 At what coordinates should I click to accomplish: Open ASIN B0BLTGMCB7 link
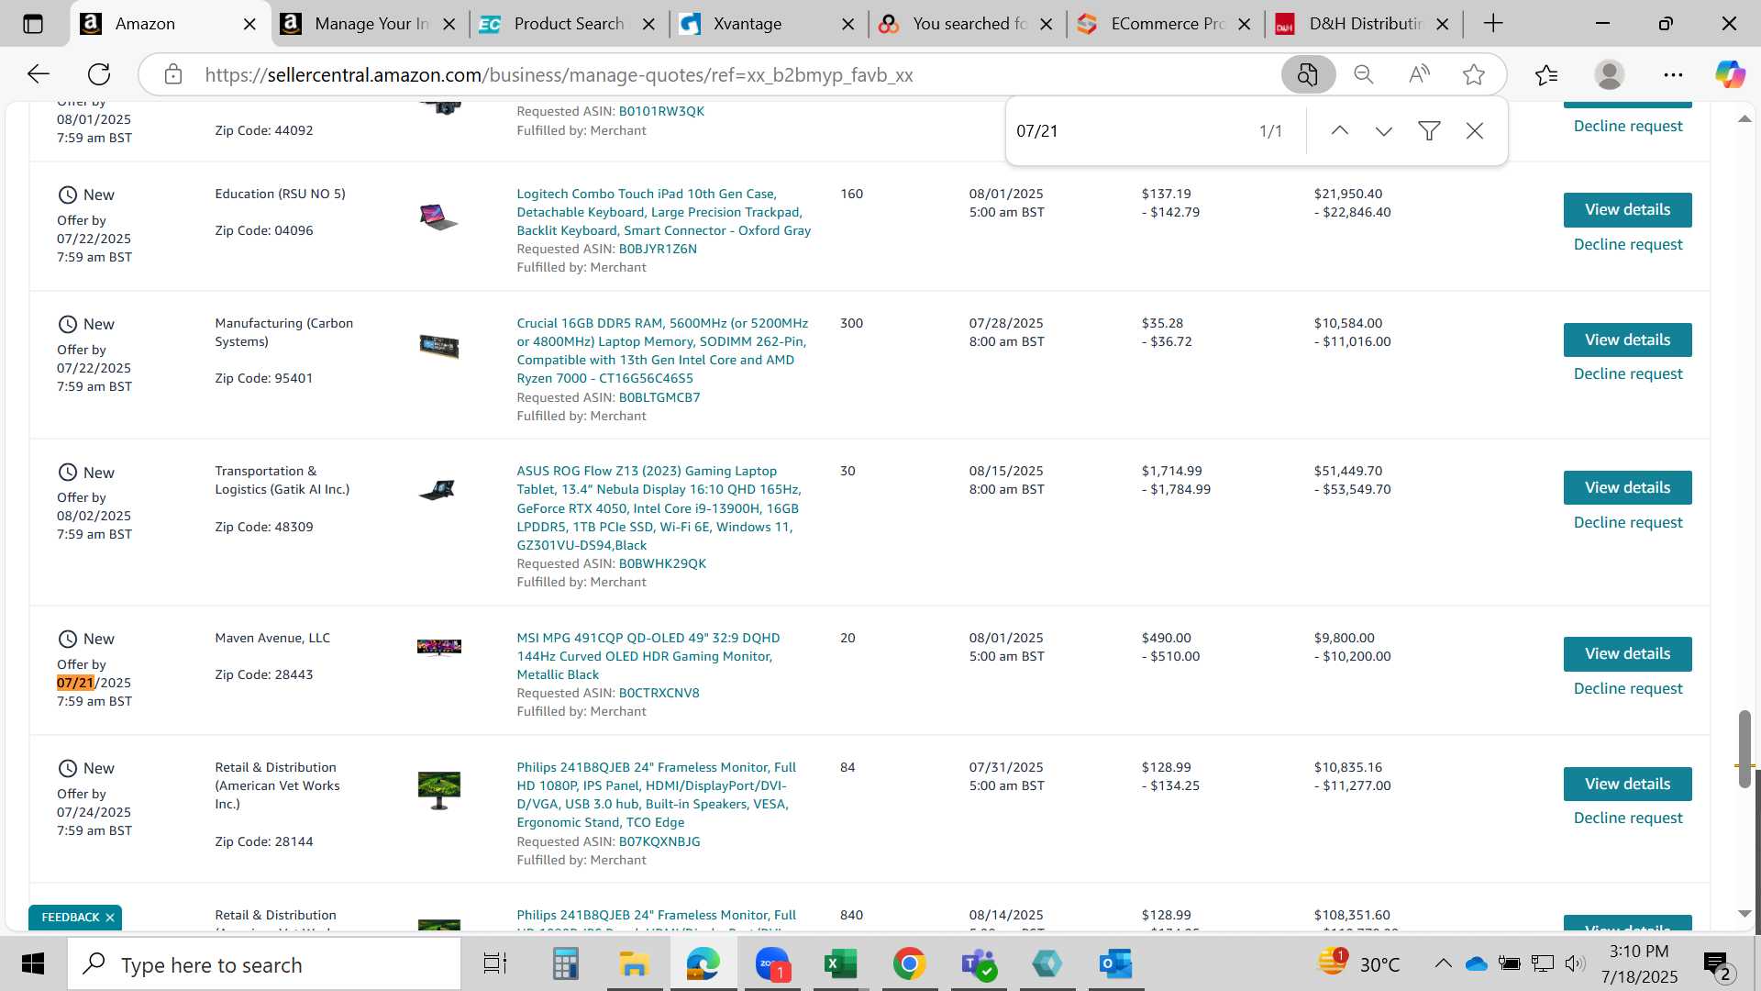pos(659,397)
